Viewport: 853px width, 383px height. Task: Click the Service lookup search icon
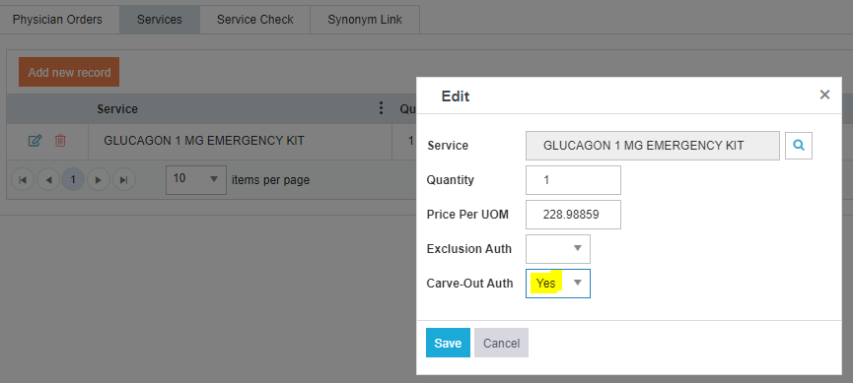[x=799, y=145]
